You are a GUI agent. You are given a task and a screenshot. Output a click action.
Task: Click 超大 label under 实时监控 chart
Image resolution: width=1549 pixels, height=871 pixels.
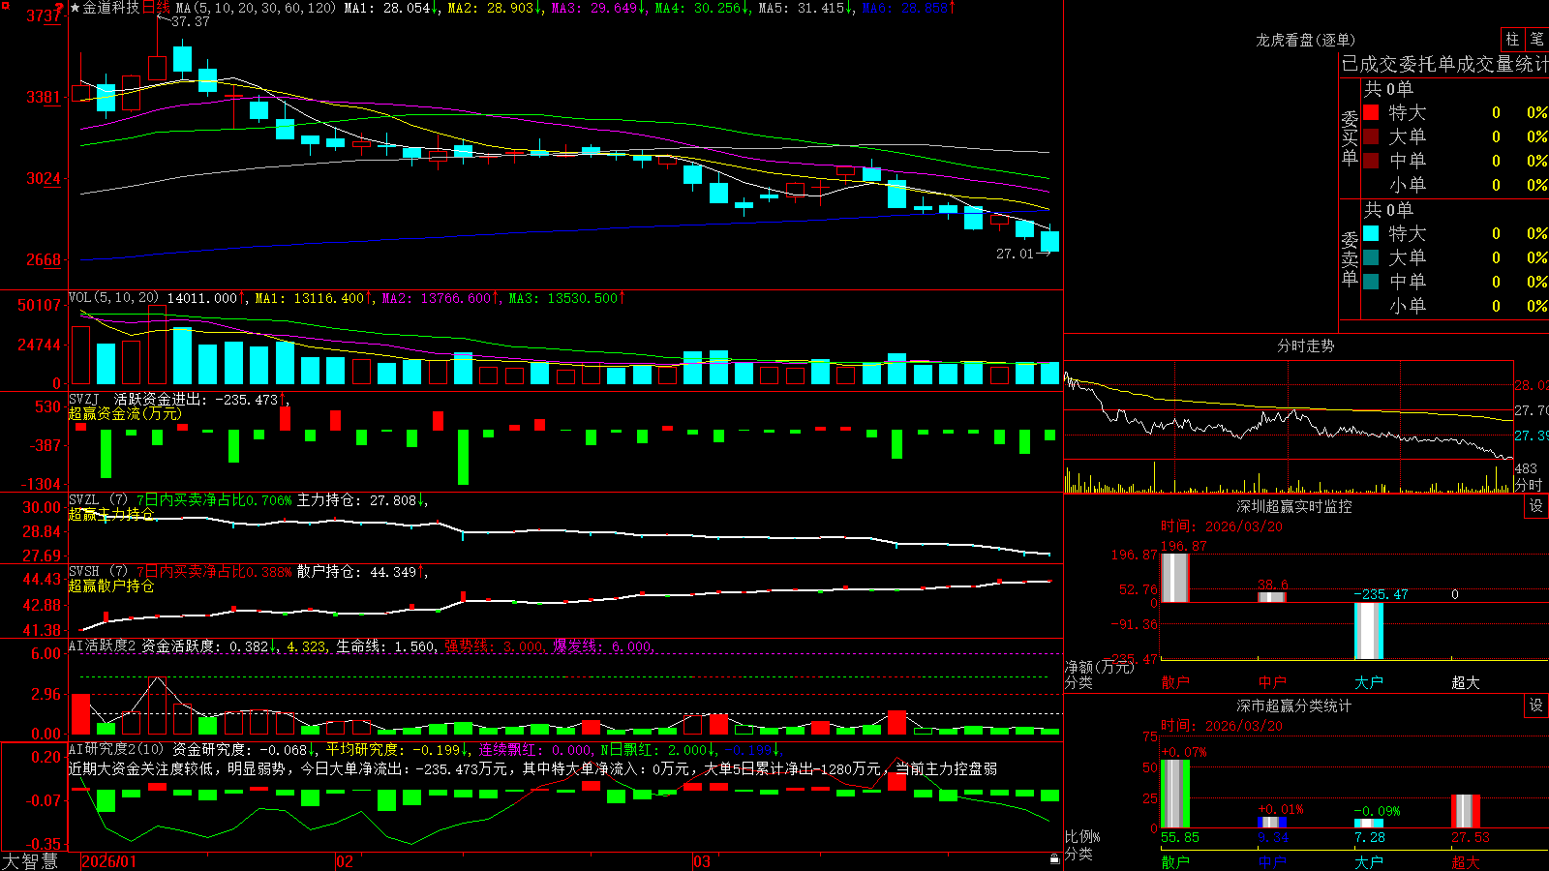pos(1466,682)
